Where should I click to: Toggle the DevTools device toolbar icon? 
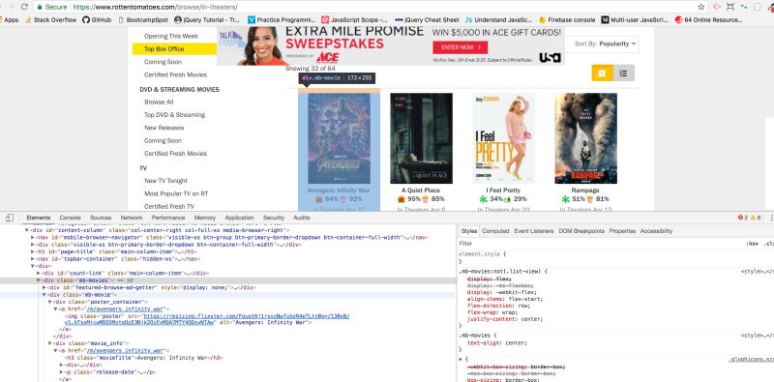(x=10, y=218)
